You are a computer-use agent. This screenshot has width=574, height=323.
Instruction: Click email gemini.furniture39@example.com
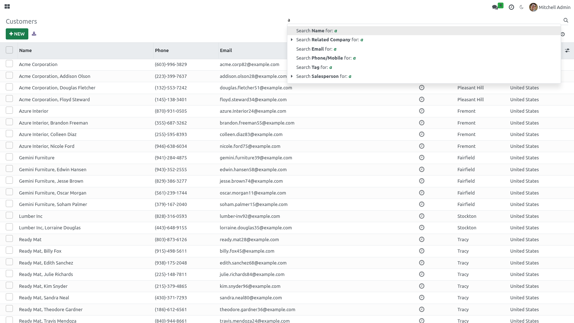coord(256,158)
